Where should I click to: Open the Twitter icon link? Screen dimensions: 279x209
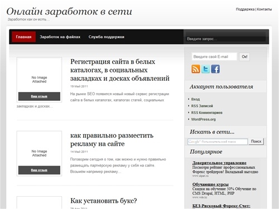pos(205,69)
